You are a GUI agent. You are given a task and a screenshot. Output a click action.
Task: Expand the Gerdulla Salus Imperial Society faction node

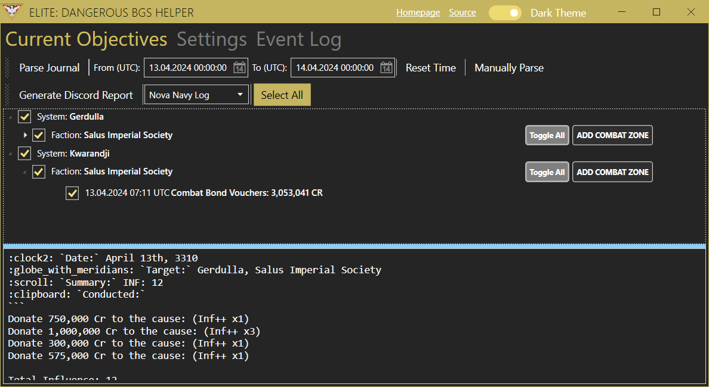pyautogui.click(x=25, y=135)
